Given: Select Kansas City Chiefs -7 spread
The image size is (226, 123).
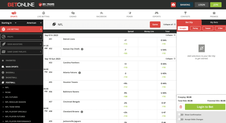Looking at the screenshot, I should [x=125, y=52].
